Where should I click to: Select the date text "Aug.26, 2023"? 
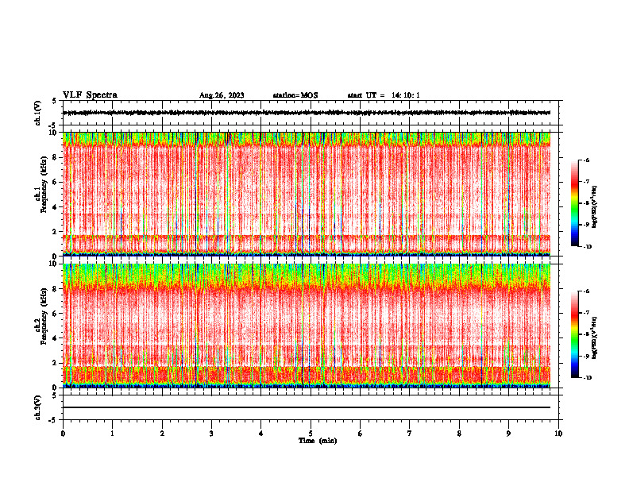click(x=222, y=95)
